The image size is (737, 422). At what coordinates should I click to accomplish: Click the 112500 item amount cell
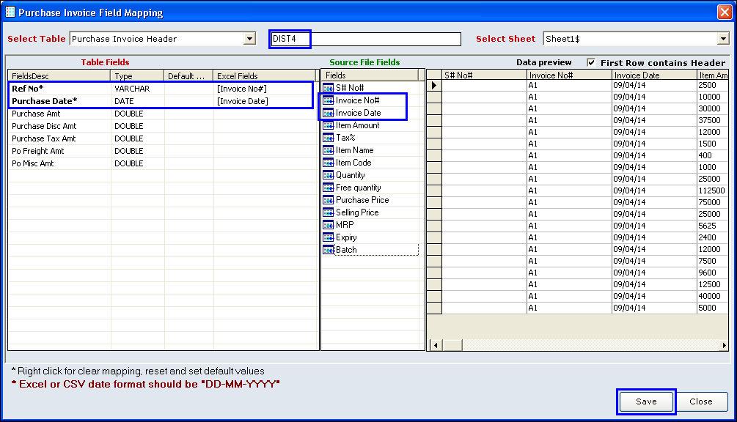pos(712,190)
